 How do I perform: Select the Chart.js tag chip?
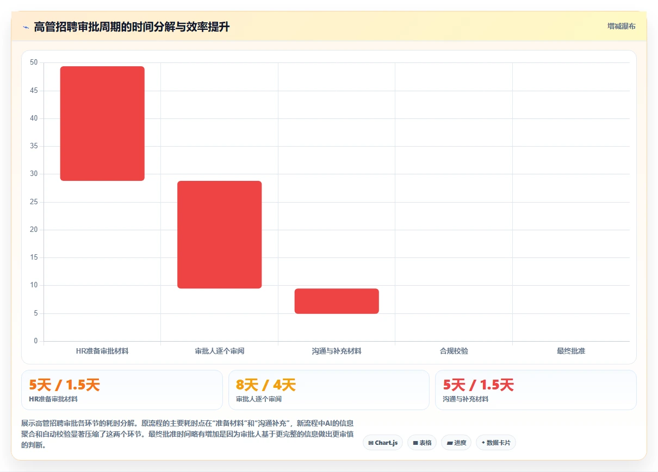click(383, 443)
